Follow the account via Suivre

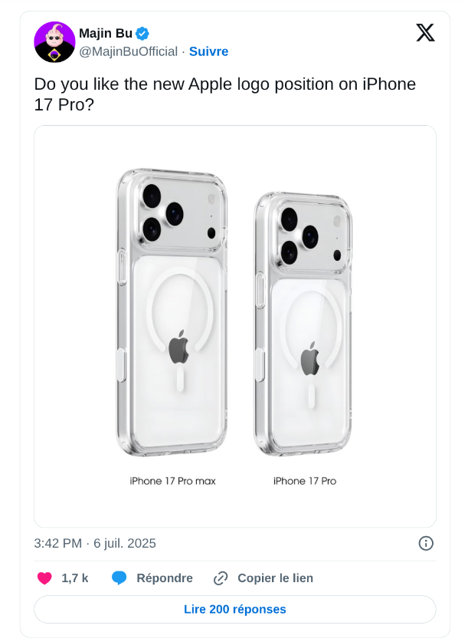coord(208,51)
